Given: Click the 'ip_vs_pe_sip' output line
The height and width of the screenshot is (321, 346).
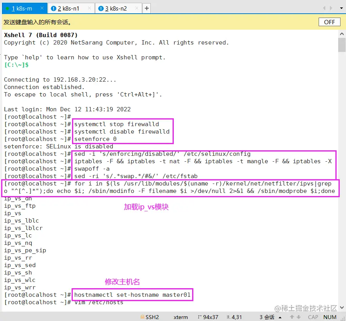Looking at the screenshot, I should click(x=25, y=250).
